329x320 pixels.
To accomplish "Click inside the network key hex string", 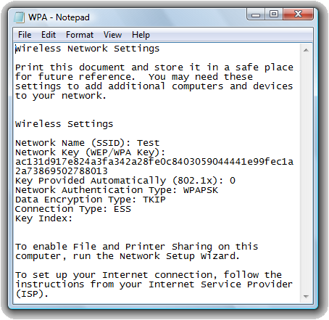I will pos(154,166).
